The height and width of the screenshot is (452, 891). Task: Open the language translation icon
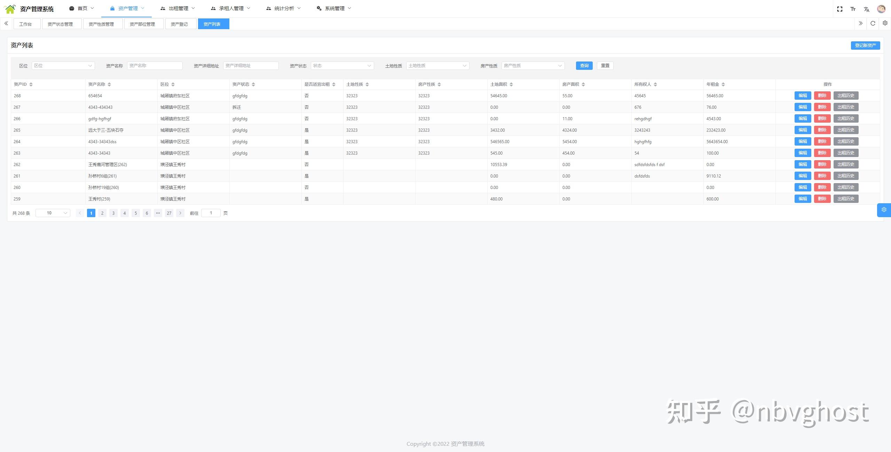(866, 9)
